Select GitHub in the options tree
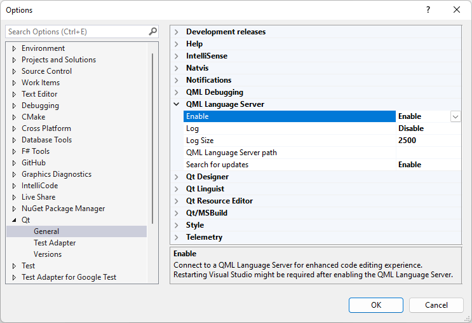This screenshot has width=472, height=323. click(34, 163)
